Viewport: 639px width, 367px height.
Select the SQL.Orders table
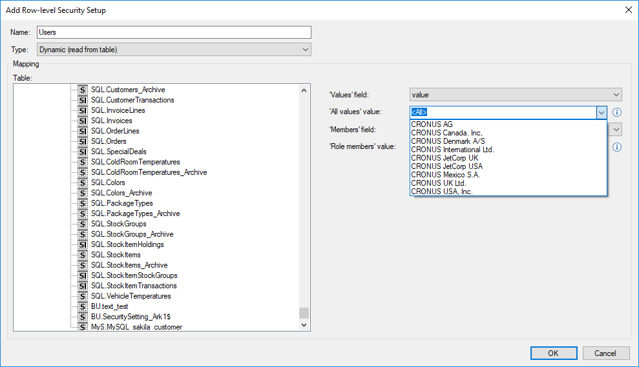pos(109,141)
